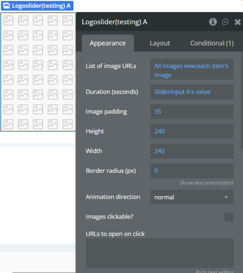Screen dimensions: 243x273
Task: Switch to the Appearance tab
Action: (107, 43)
